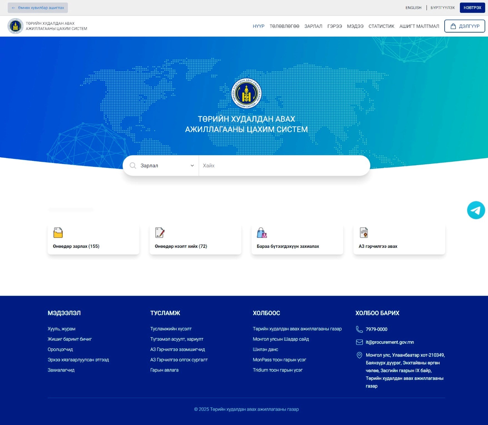Image resolution: width=488 pixels, height=425 pixels.
Task: Click the location pin icon beside address
Action: click(359, 355)
